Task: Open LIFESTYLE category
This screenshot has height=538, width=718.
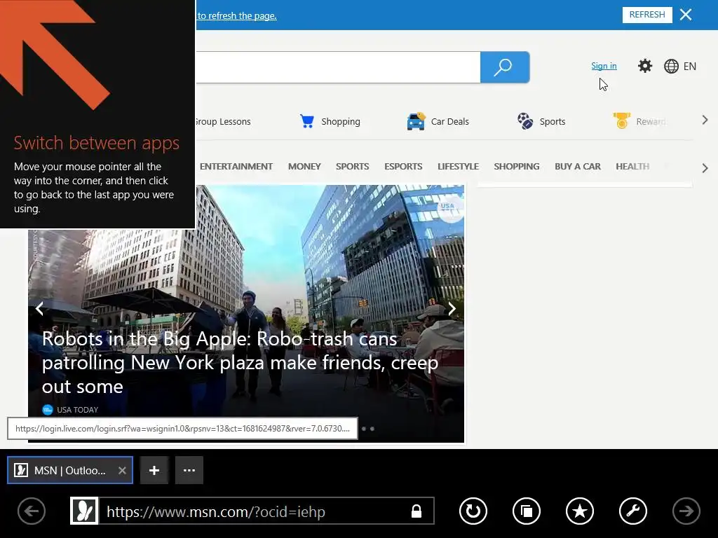Action: pos(459,167)
